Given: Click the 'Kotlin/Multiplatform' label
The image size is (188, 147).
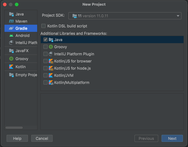Looking at the screenshot, I should (x=72, y=82).
